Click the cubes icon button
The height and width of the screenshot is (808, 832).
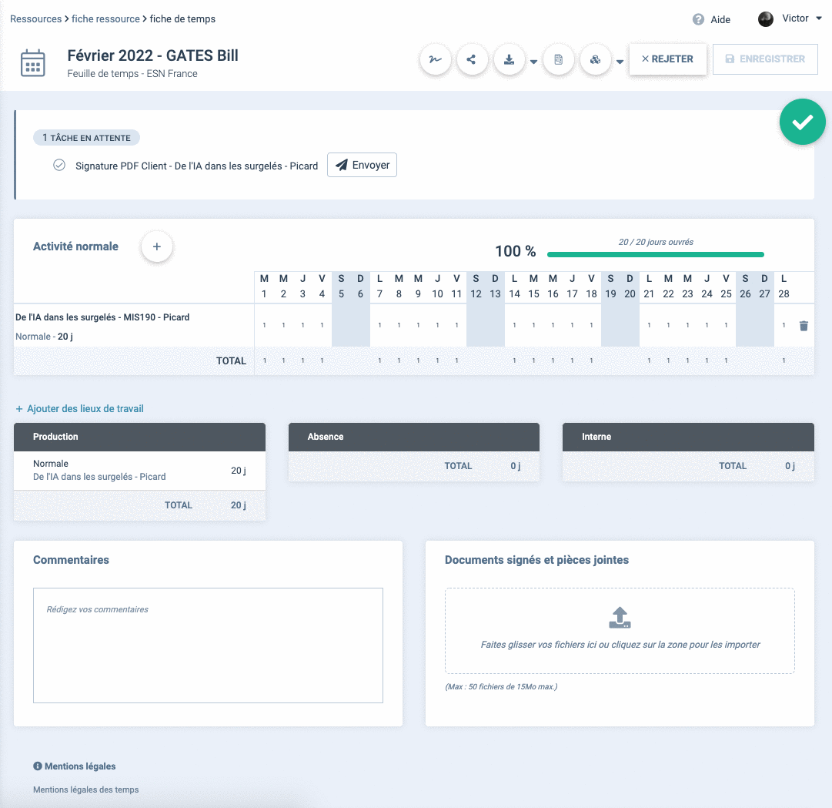(595, 59)
